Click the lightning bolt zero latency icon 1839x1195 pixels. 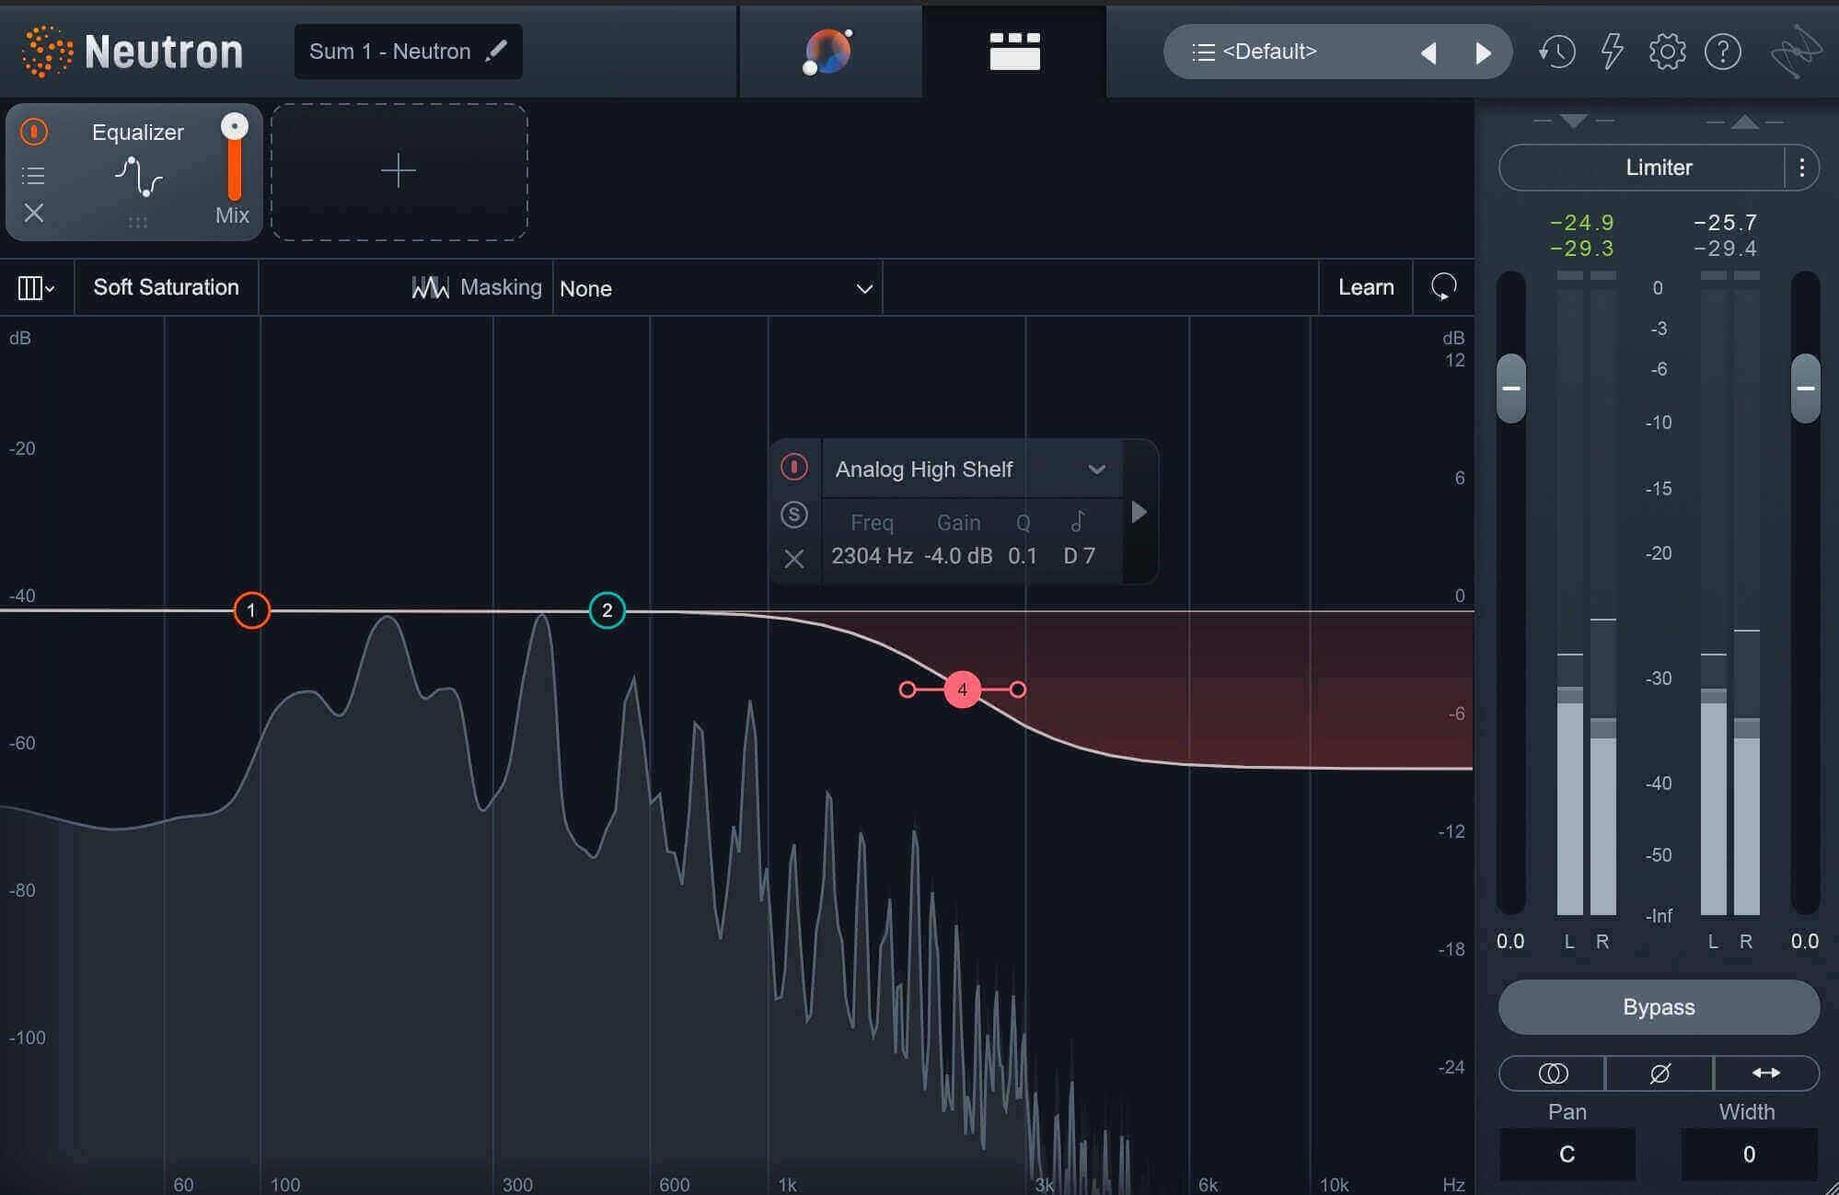point(1612,52)
